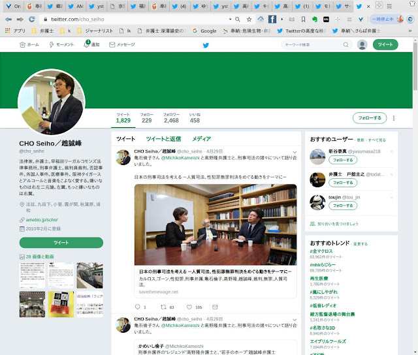This screenshot has width=418, height=355.
Task: Click the 一時停止中 profile button in the toolbar
Action: tap(387, 19)
